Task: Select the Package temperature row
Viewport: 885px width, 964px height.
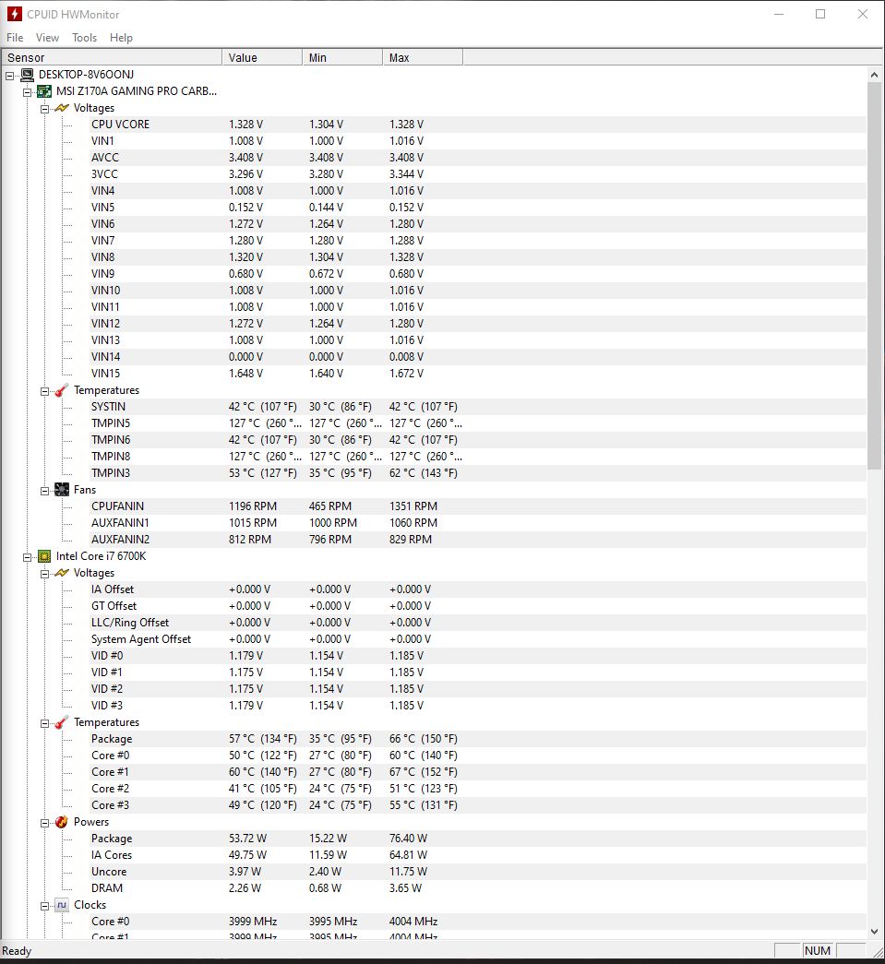Action: 478,738
